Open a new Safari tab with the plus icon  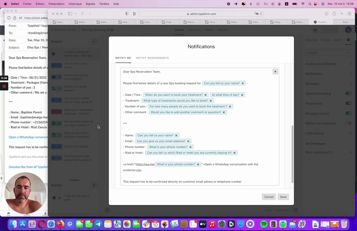[x=342, y=14]
